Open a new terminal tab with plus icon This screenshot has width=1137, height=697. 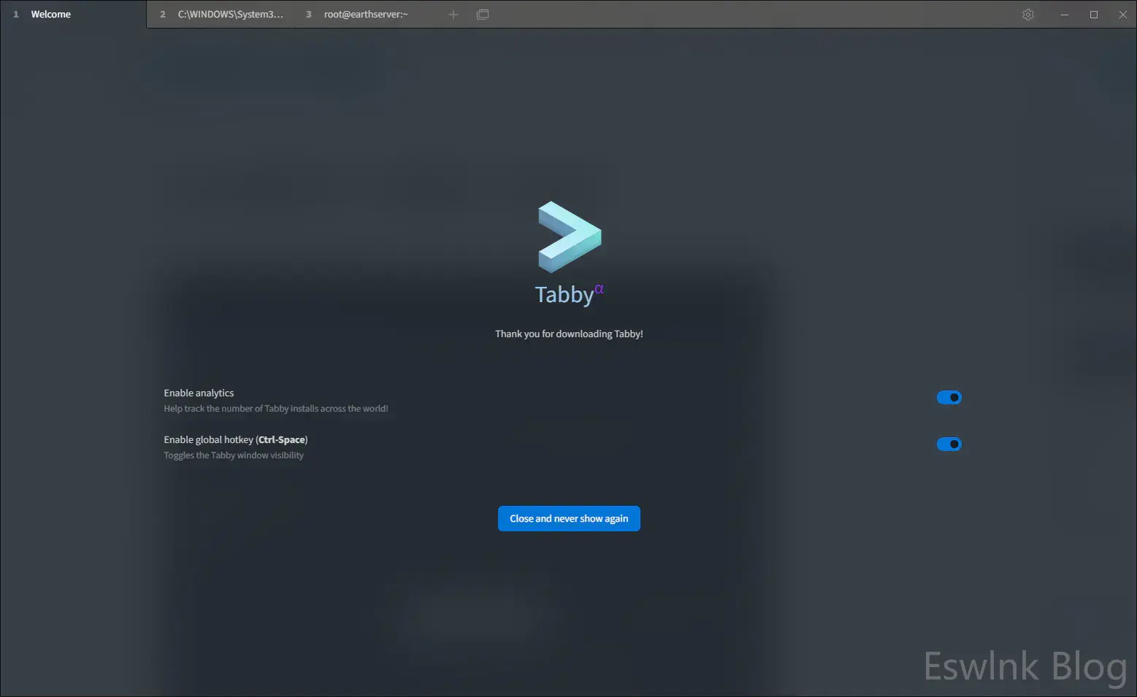coord(453,15)
